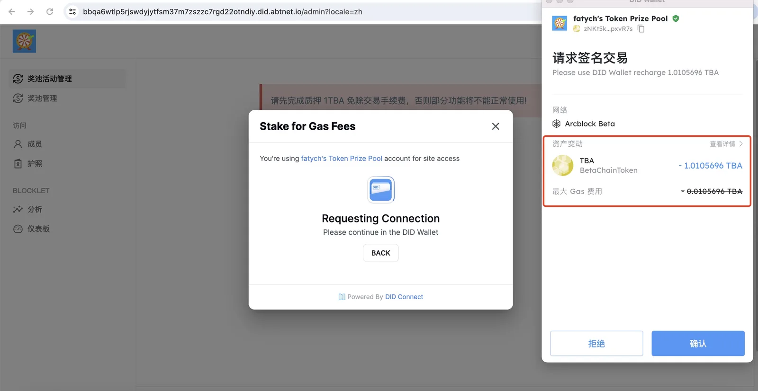Click the DID address icon before zNKt5k
Viewport: 758px width, 391px height.
click(x=577, y=29)
